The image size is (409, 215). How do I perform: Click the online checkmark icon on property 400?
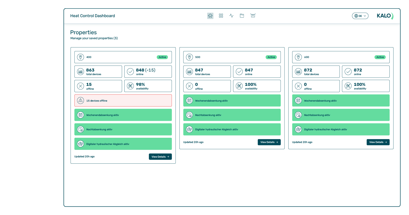[x=130, y=72]
